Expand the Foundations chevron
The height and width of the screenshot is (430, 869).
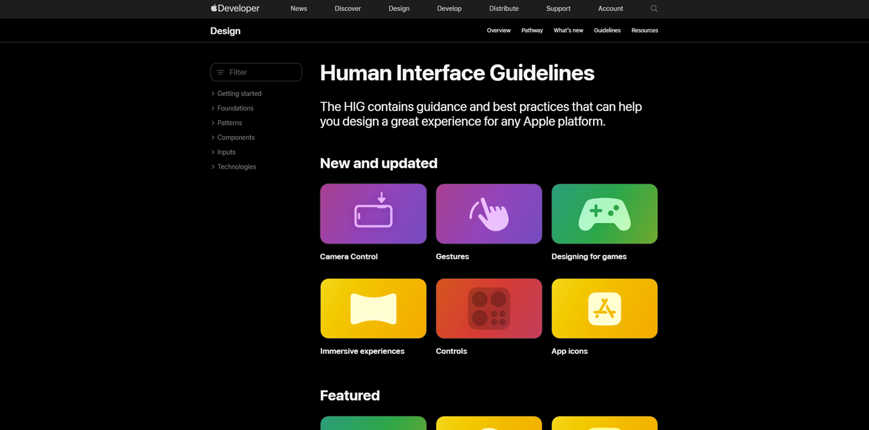(213, 108)
